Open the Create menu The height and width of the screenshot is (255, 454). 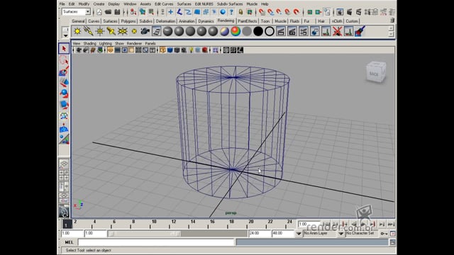tap(99, 4)
